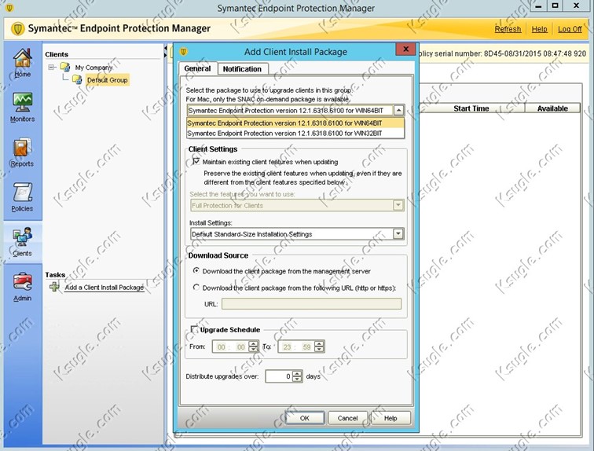This screenshot has width=594, height=451.
Task: Click the From hours field
Action: [x=222, y=346]
